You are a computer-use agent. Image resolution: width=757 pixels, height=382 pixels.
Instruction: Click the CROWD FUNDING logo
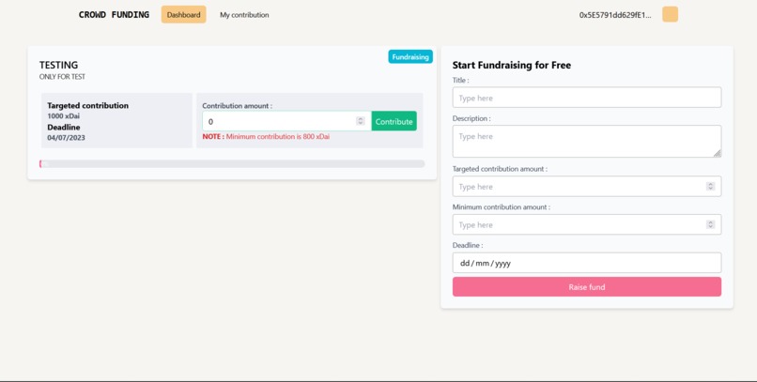click(x=114, y=14)
